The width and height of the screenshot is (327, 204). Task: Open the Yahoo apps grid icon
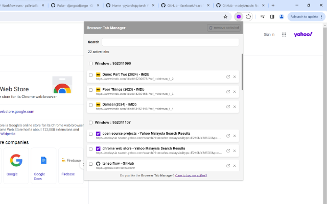(284, 35)
